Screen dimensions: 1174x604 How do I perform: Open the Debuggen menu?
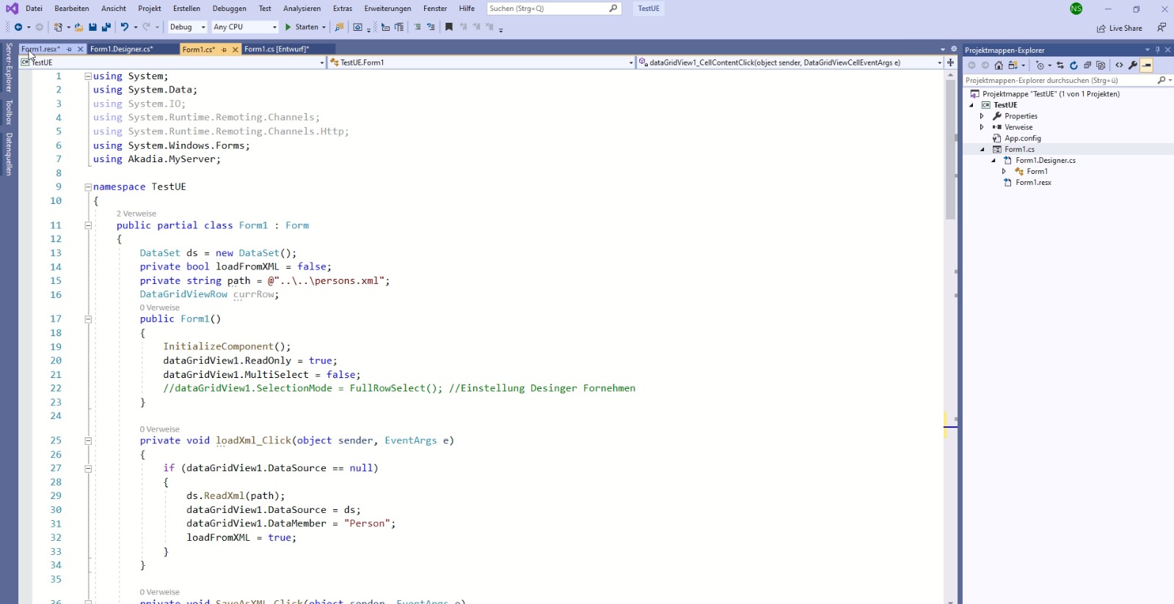(230, 9)
